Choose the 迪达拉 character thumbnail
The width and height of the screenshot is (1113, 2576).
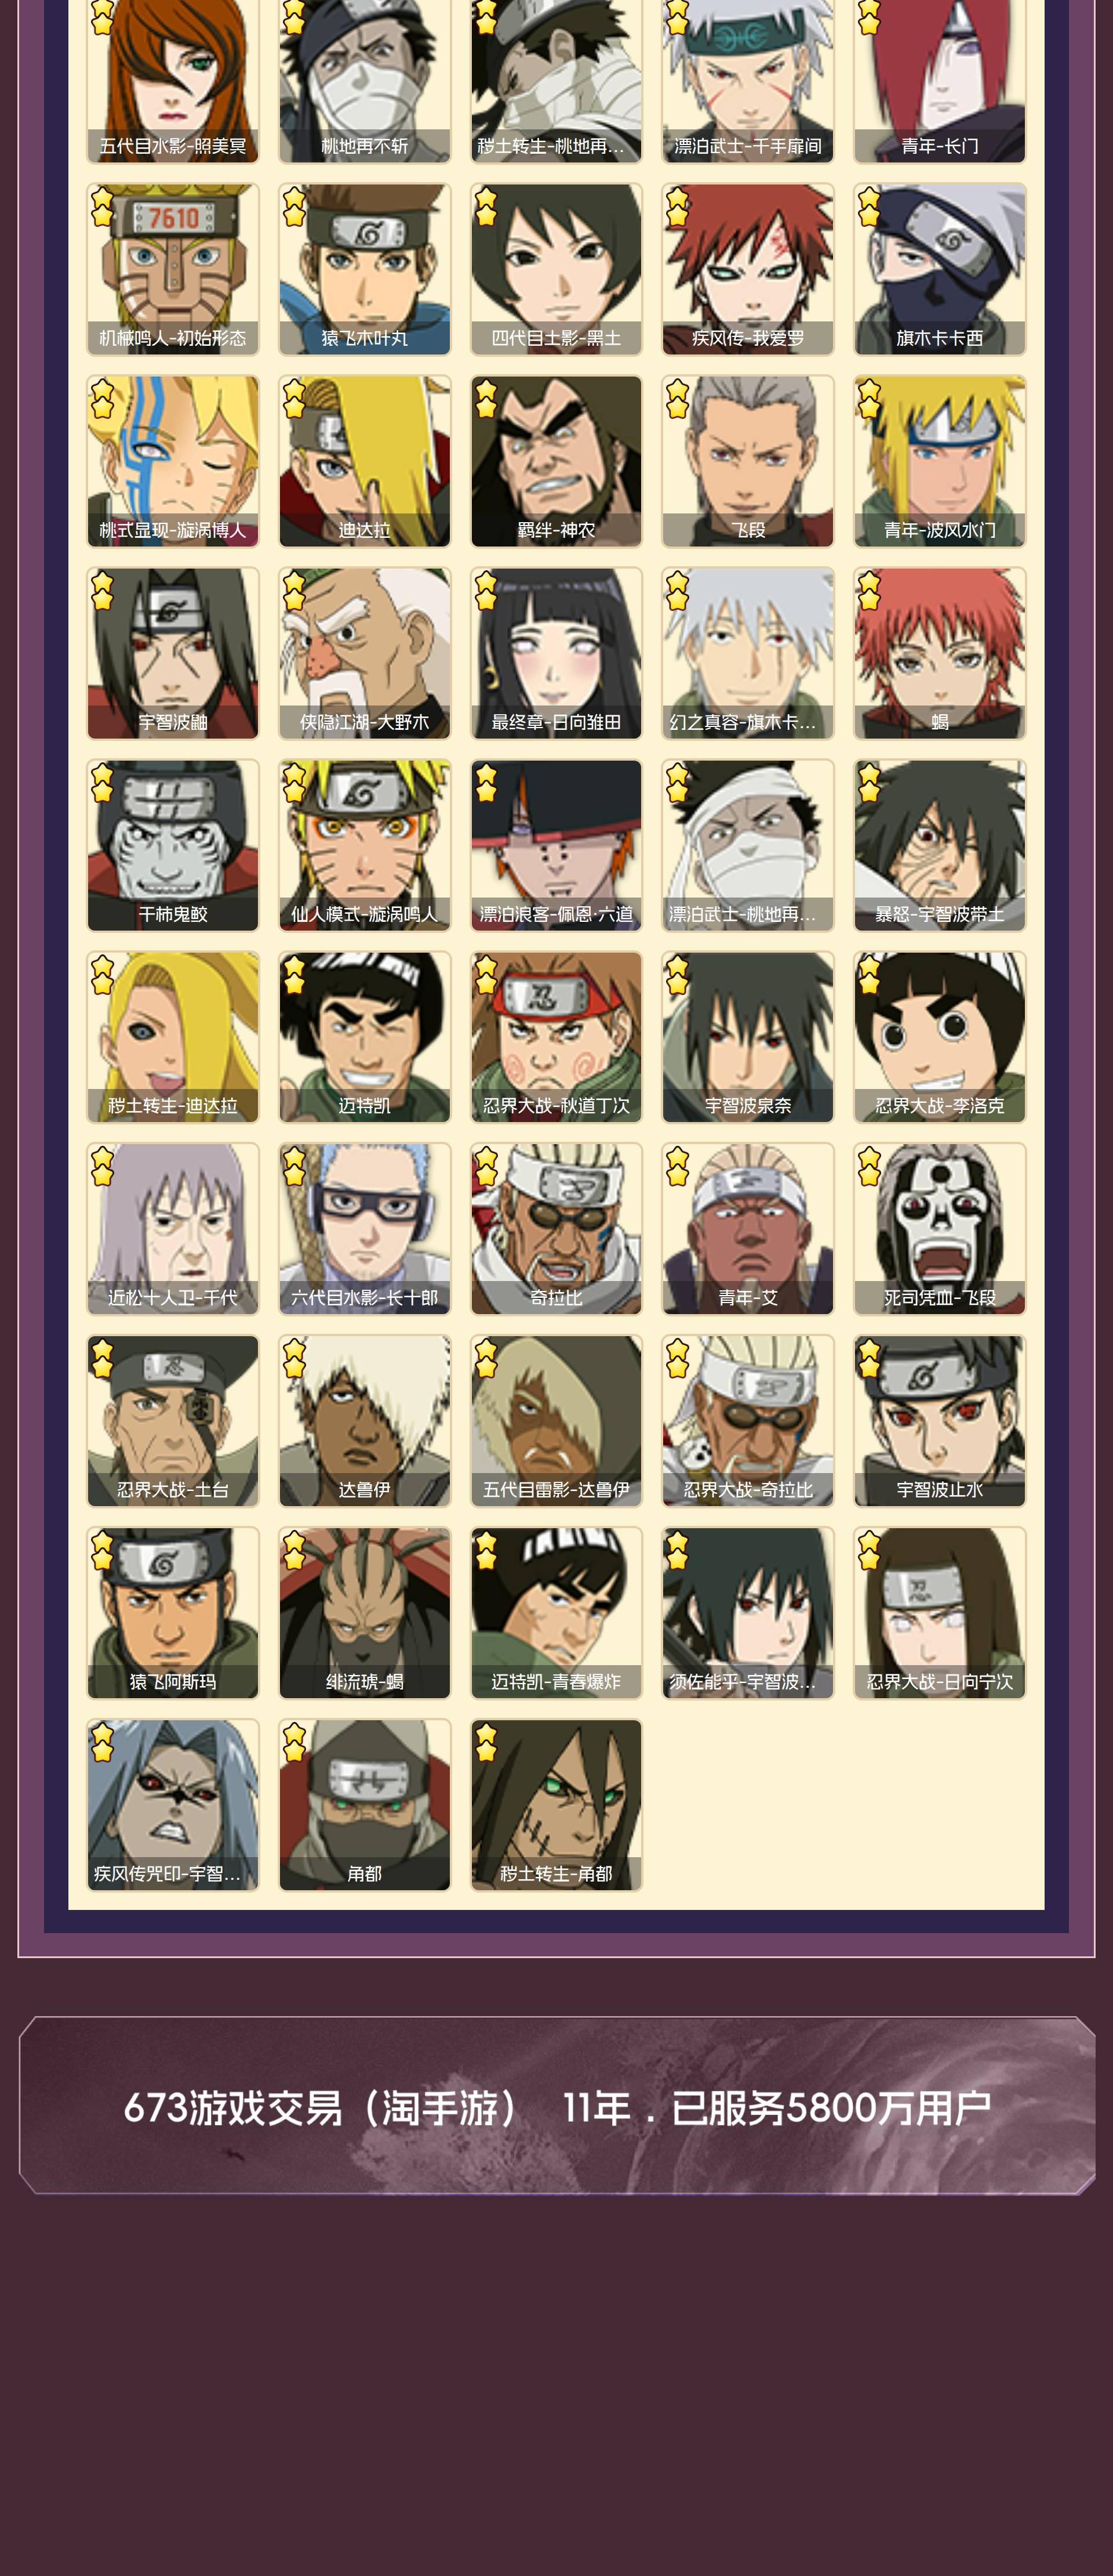(x=365, y=461)
